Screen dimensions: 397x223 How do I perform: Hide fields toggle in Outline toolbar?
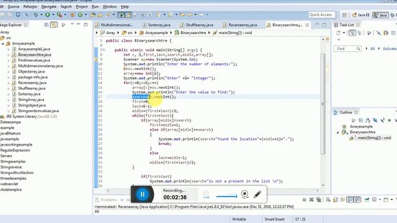click(375, 121)
